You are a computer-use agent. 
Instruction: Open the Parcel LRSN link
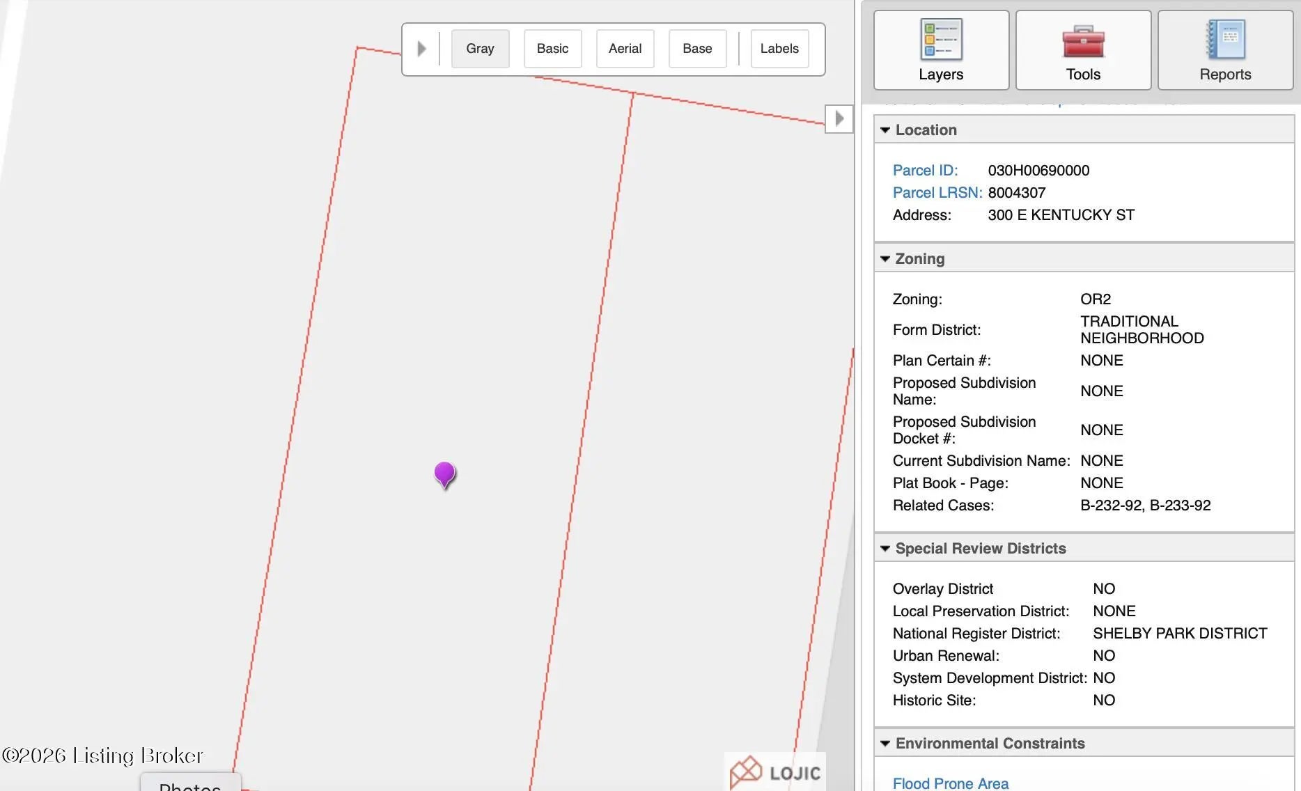click(x=937, y=193)
